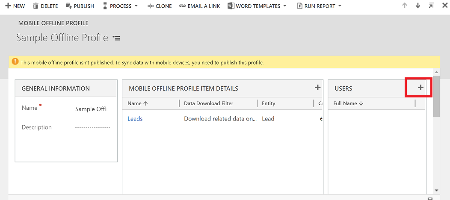Add a user with the plus icon
Image resolution: width=450 pixels, height=200 pixels.
click(420, 88)
